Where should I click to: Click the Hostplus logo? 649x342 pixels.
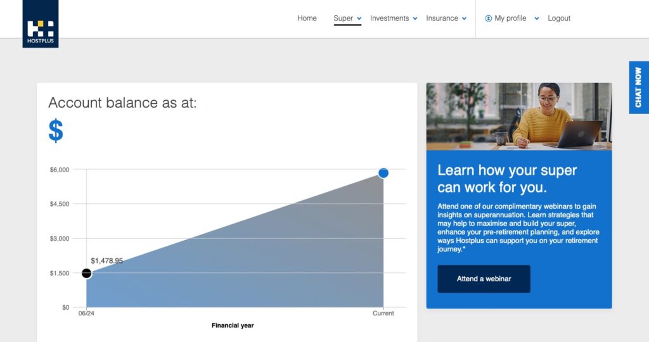pos(41,23)
